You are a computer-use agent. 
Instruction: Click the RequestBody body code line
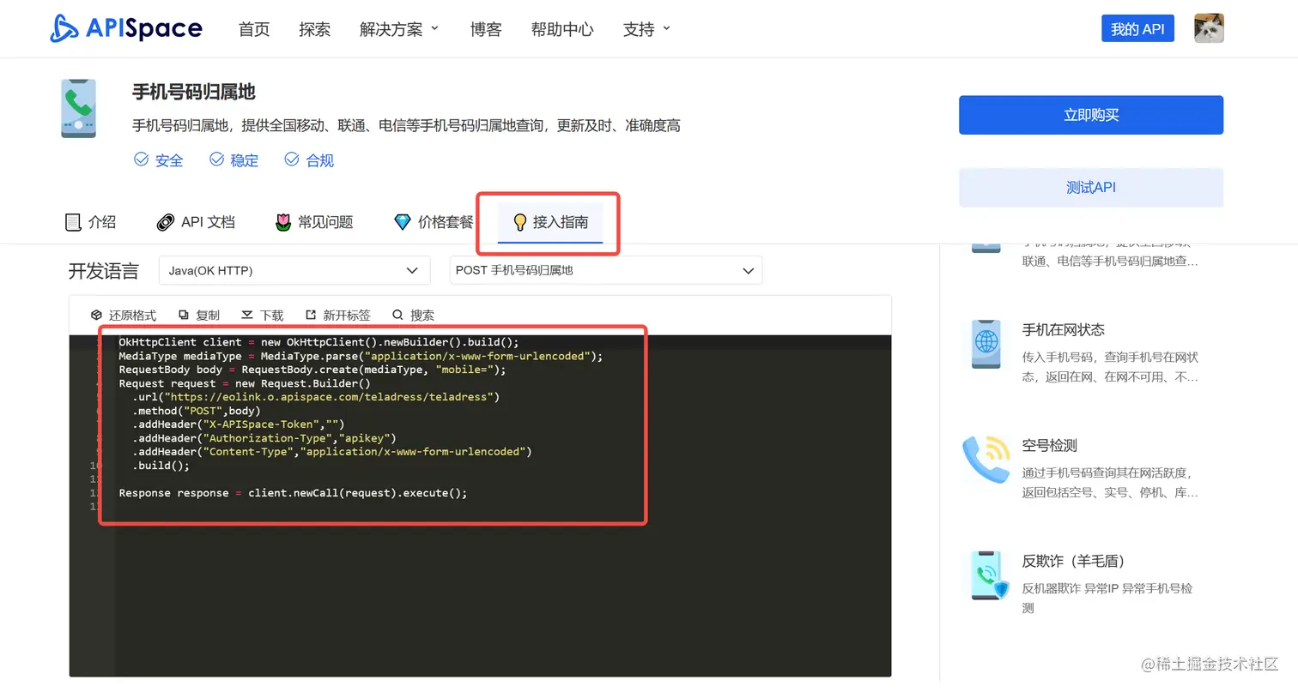point(312,370)
